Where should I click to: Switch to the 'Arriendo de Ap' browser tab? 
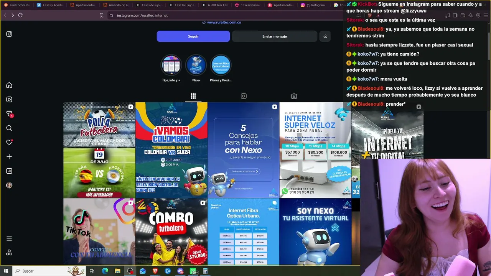pos(116,5)
